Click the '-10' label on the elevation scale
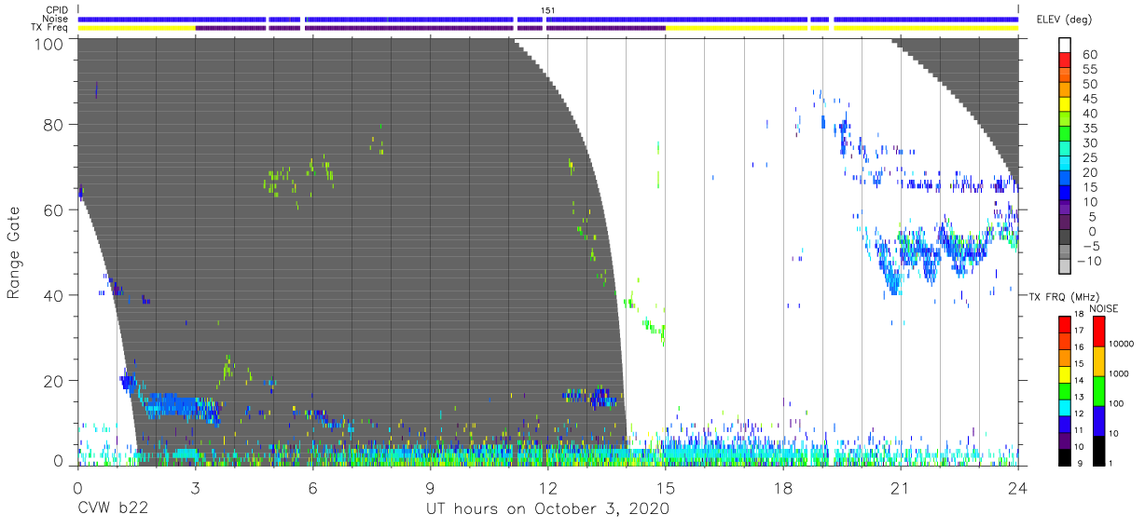Screen dimensions: 1145x528 [x=1087, y=261]
